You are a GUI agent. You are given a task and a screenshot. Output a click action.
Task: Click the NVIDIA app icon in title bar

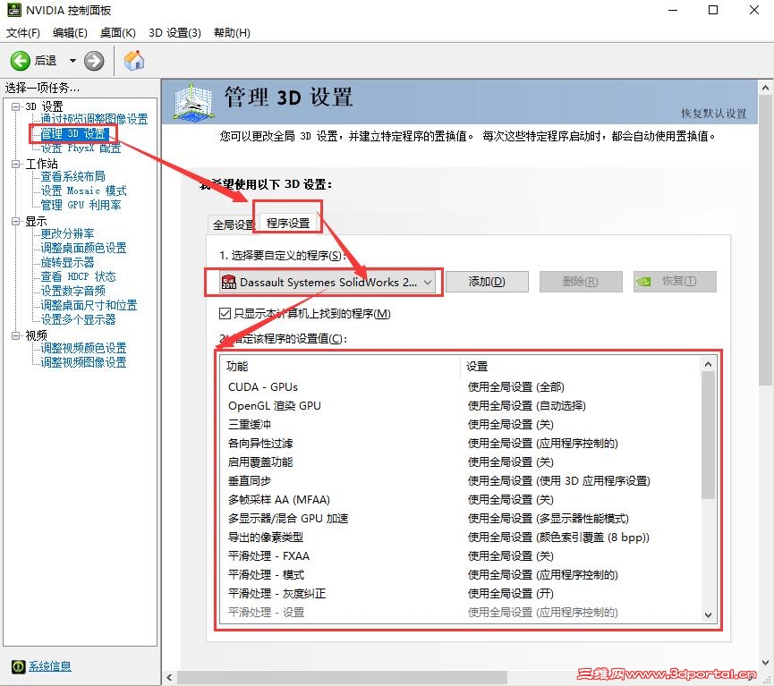click(x=14, y=10)
